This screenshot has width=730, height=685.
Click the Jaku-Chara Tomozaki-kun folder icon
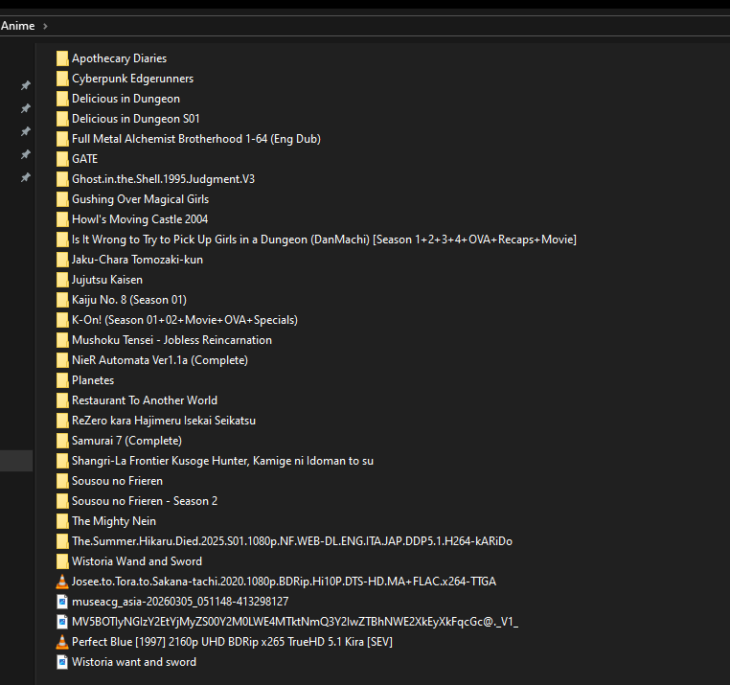point(62,260)
